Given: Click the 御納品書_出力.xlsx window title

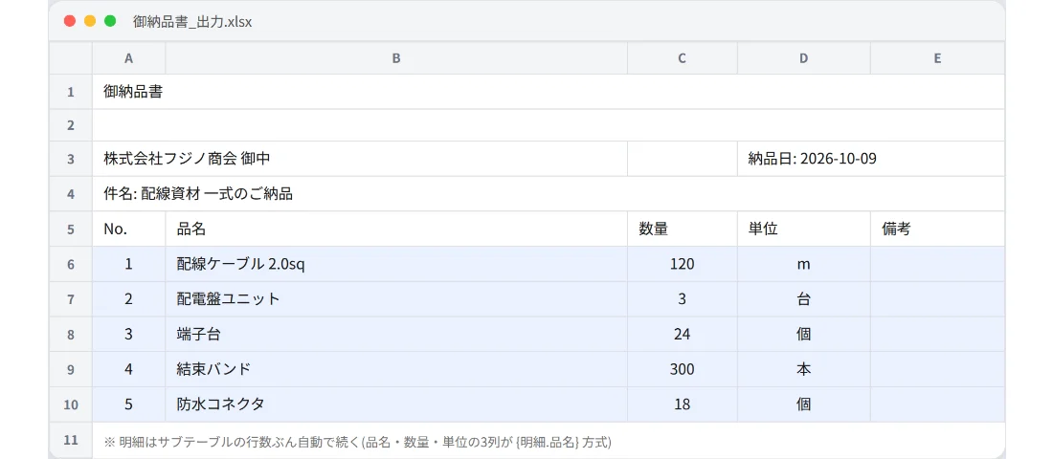Looking at the screenshot, I should pos(192,21).
